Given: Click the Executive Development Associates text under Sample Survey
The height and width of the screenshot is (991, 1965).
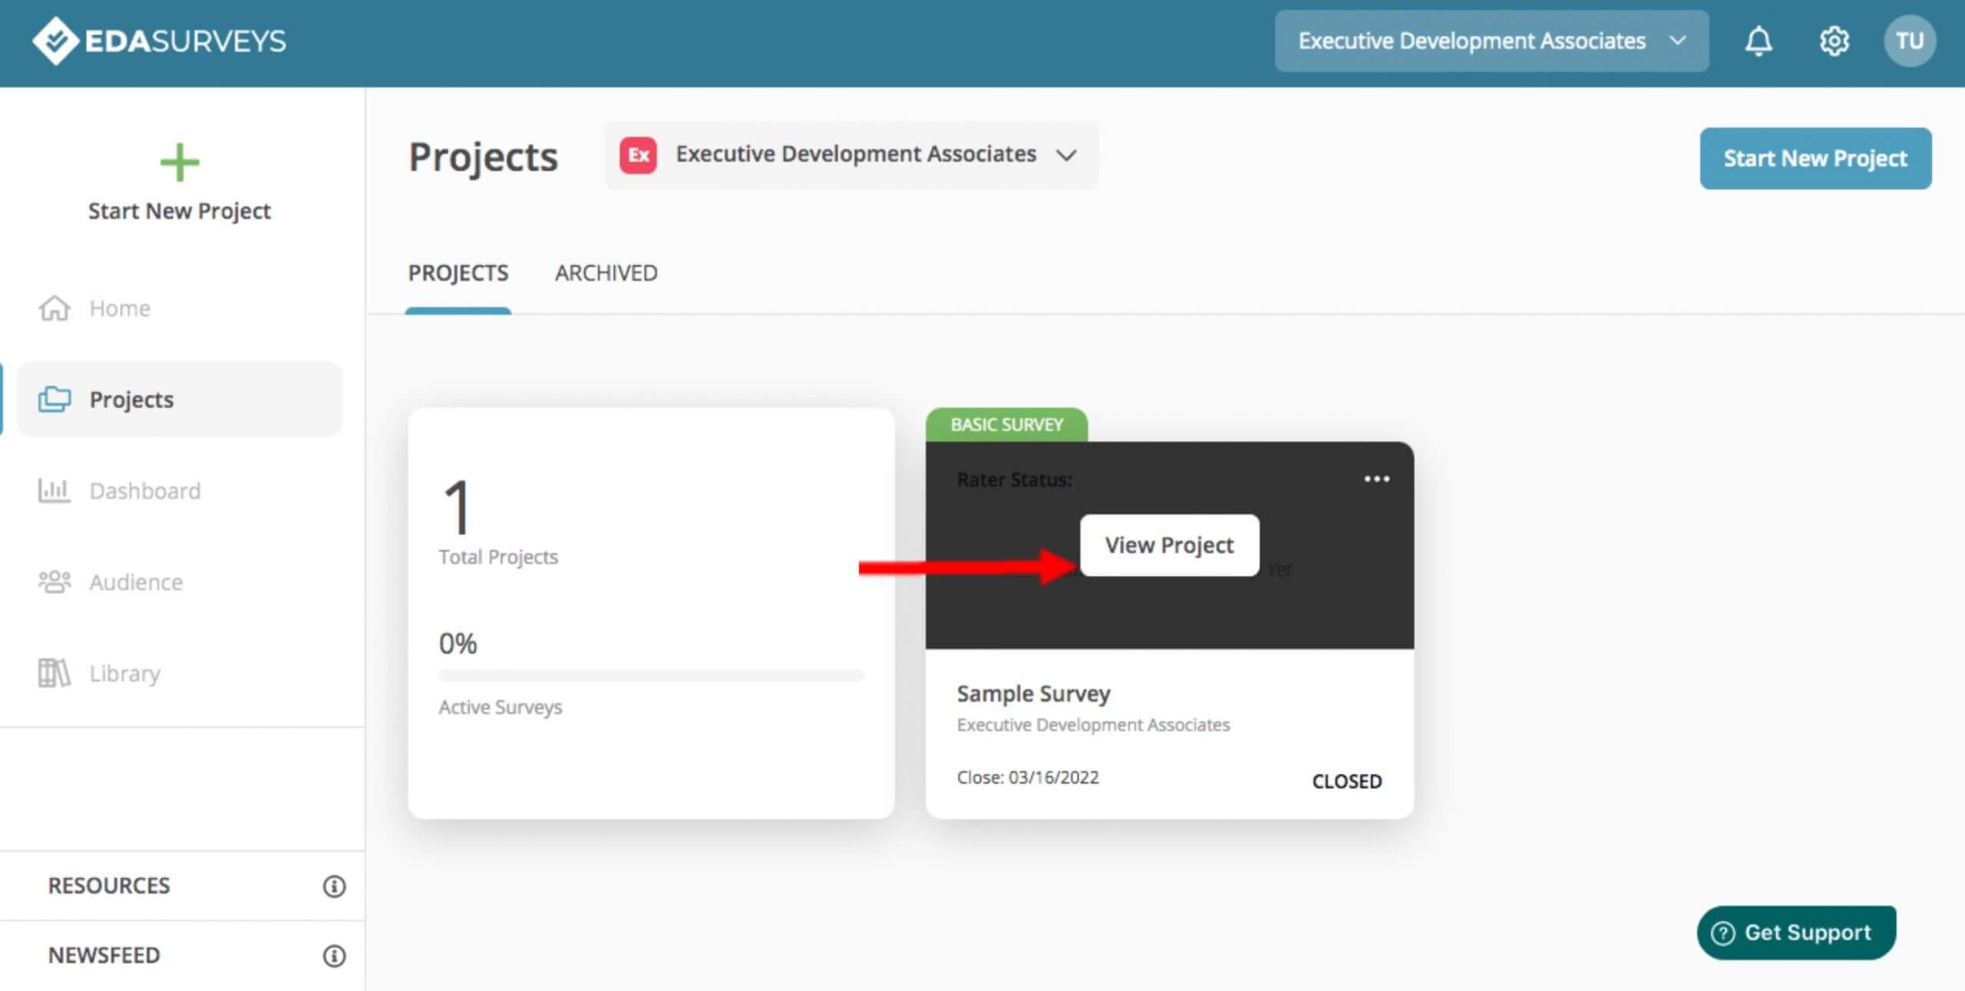Looking at the screenshot, I should [x=1093, y=725].
